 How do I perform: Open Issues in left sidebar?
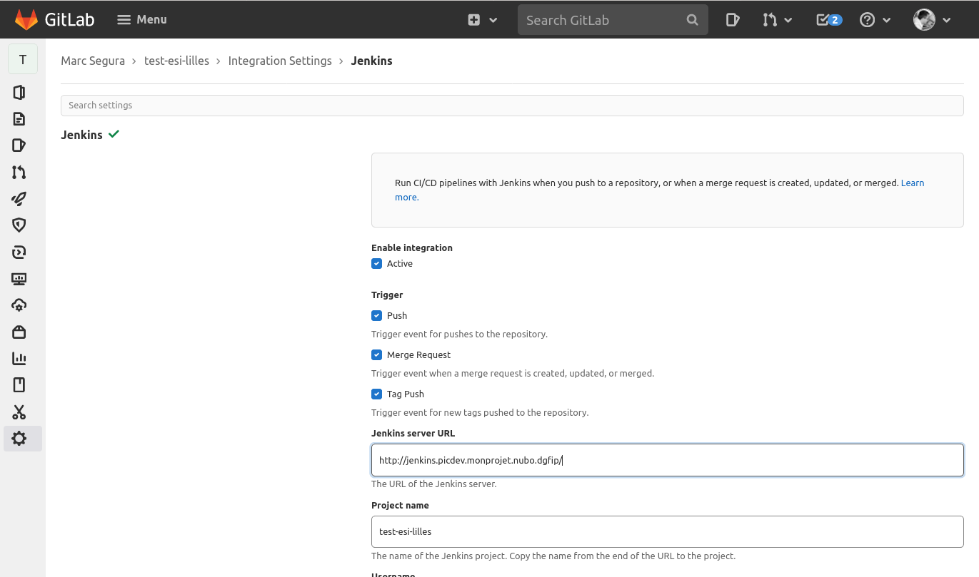[x=19, y=145]
